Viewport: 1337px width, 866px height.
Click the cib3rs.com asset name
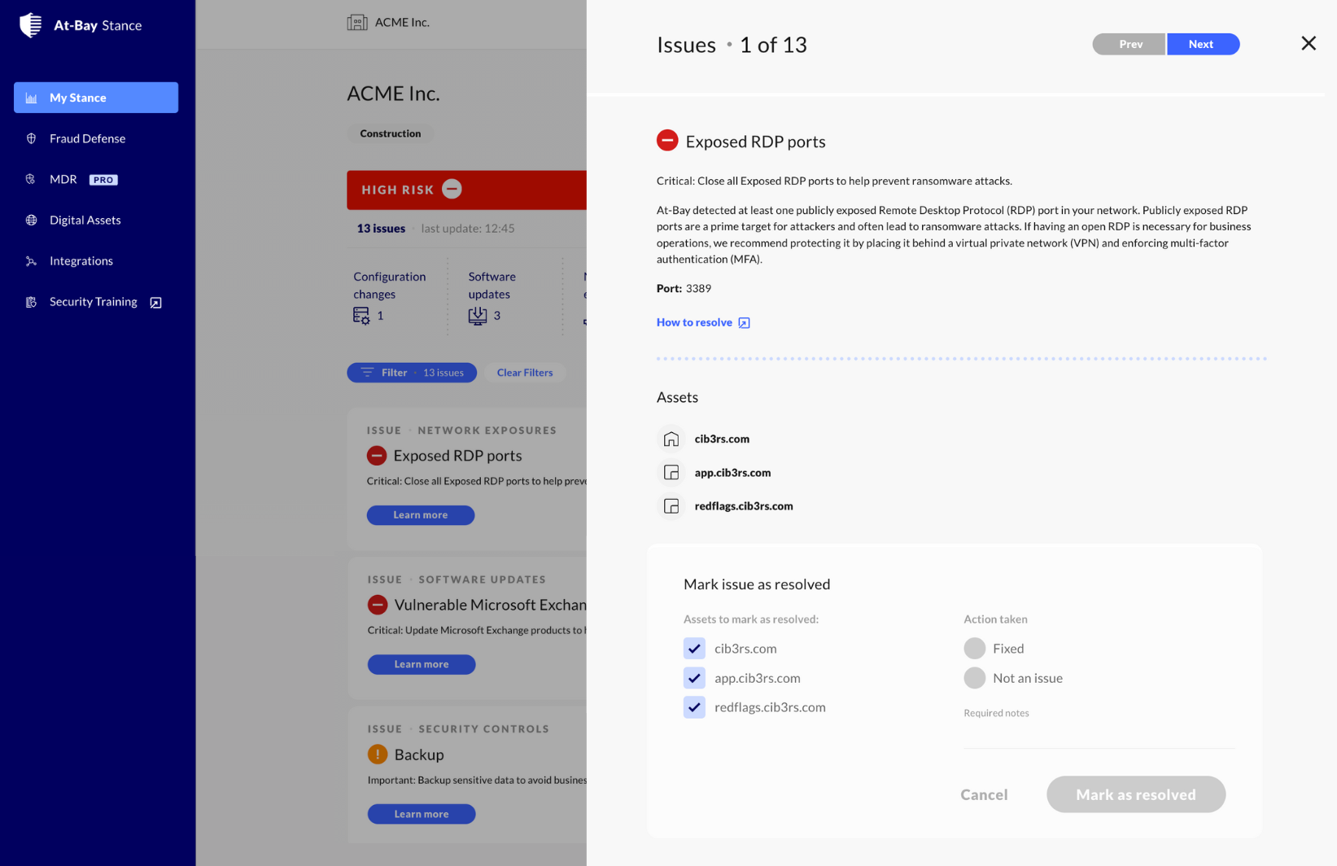722,439
